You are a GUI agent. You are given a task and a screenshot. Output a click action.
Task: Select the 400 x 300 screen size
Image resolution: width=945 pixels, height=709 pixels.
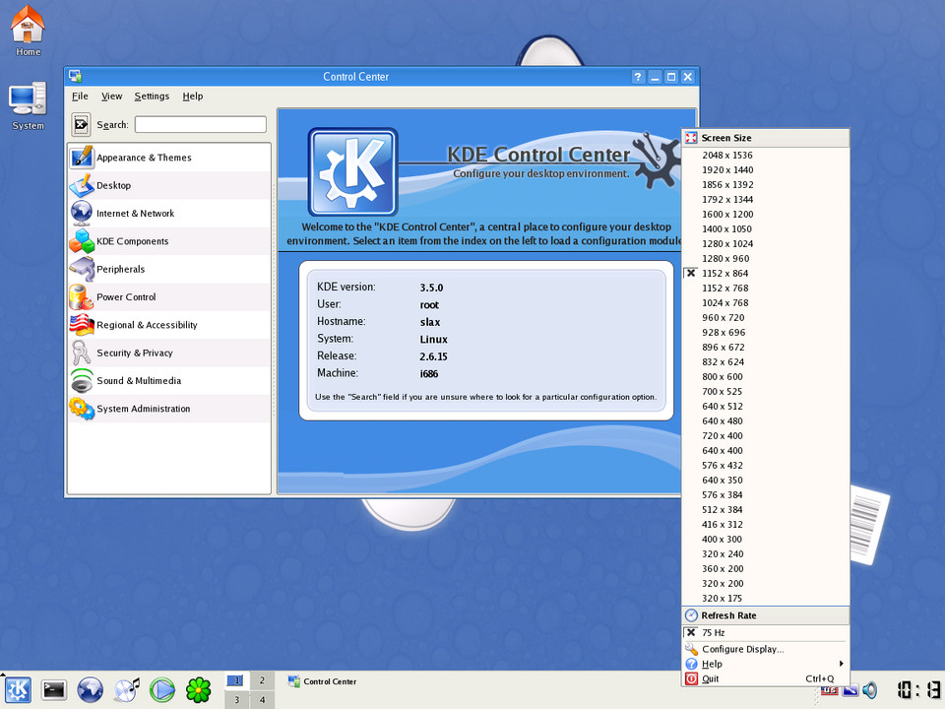pos(766,539)
